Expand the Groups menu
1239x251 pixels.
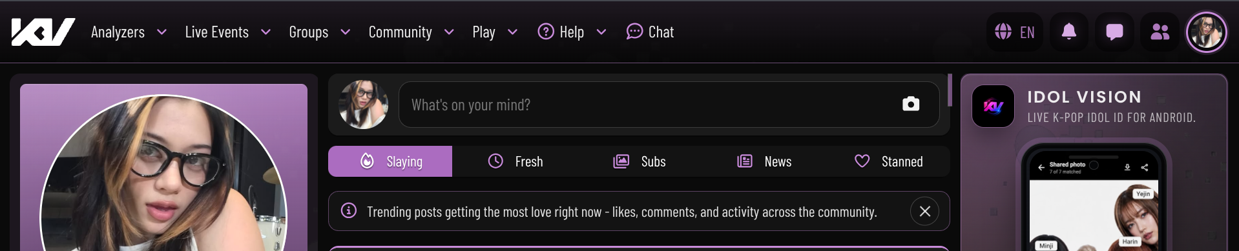[320, 32]
